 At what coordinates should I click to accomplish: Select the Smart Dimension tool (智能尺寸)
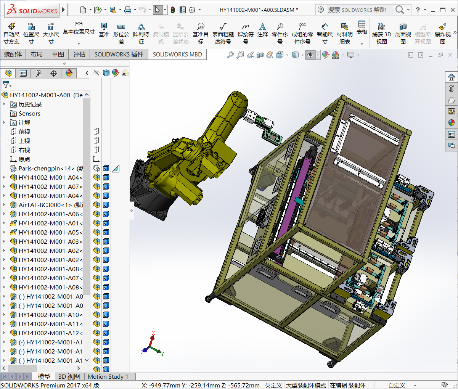(x=325, y=33)
